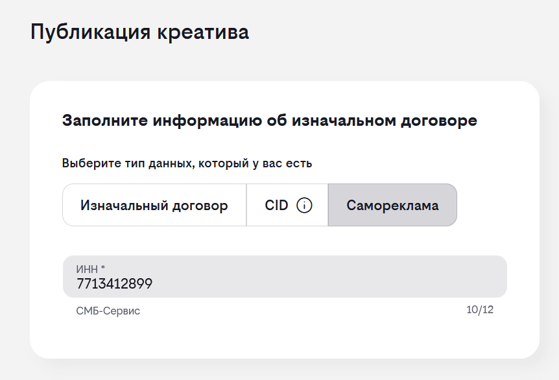Click the "СМБ-Сервис" company hint text
559x380 pixels.
point(108,311)
